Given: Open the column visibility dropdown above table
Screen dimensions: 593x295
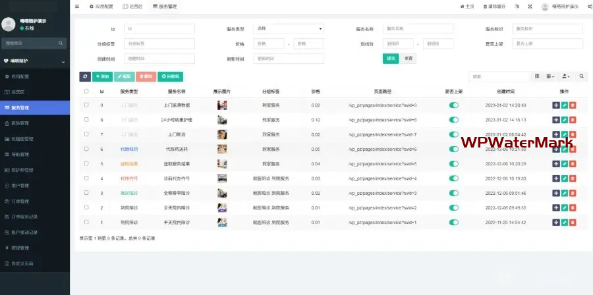Looking at the screenshot, I should 550,77.
